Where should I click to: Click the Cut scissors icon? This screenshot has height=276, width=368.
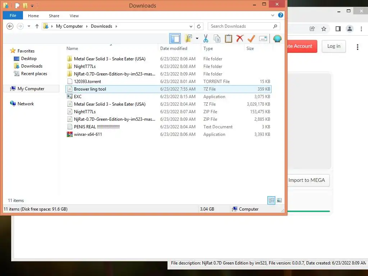point(206,38)
